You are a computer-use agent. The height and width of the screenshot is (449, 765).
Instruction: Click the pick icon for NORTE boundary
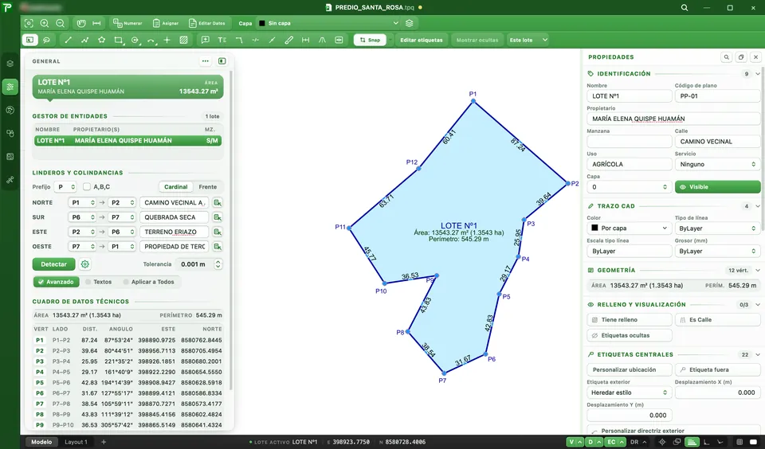[x=217, y=202]
